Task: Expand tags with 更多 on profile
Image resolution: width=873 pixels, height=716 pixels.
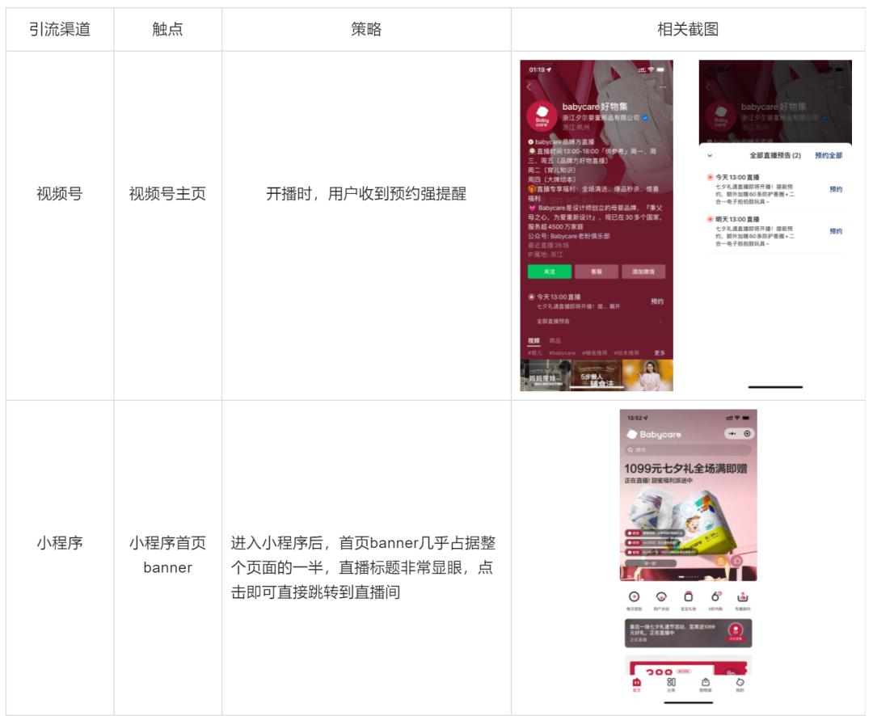Action: tap(660, 353)
